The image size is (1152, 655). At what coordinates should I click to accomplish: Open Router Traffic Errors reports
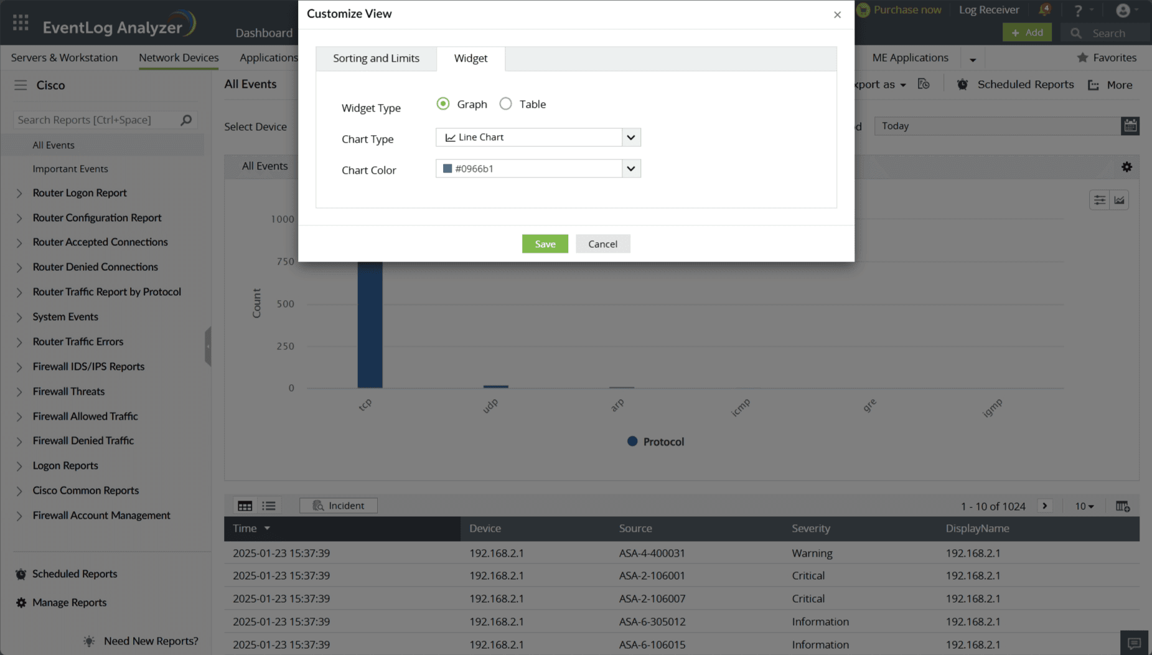78,342
